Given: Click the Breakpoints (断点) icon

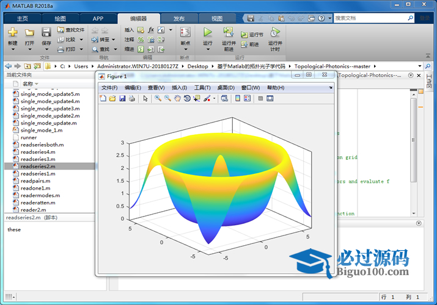Looking at the screenshot, I should coord(185,32).
